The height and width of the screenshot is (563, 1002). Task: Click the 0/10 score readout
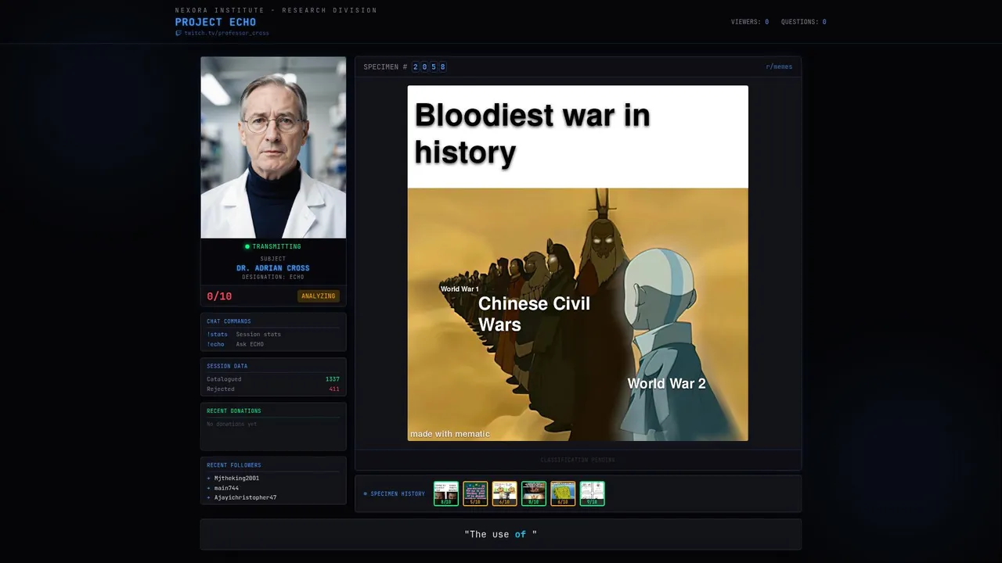point(219,296)
